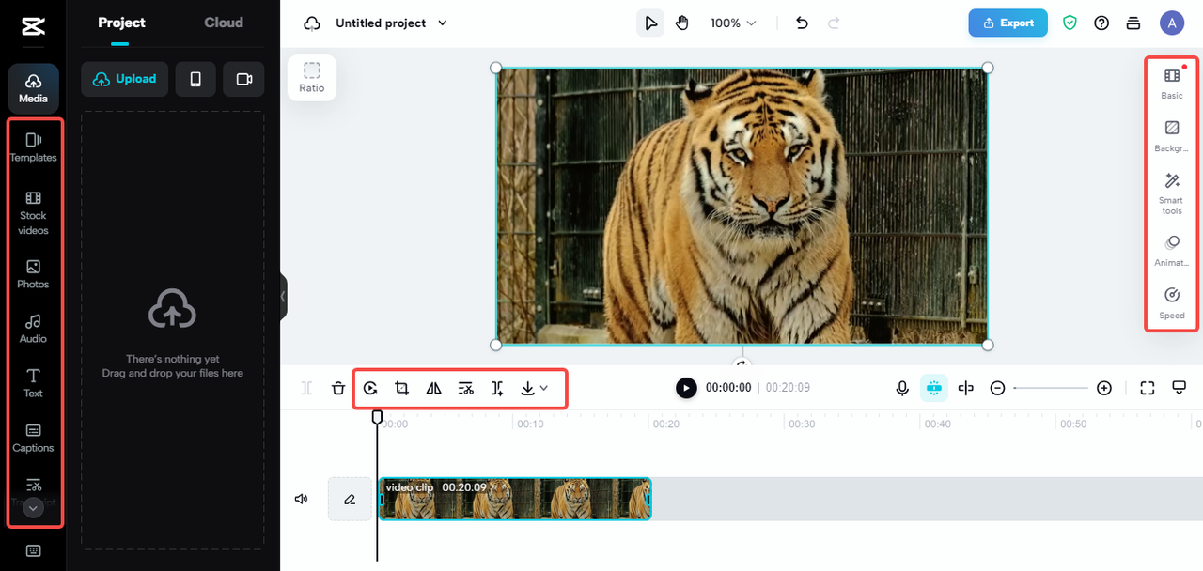Switch to the Cloud tab

224,23
